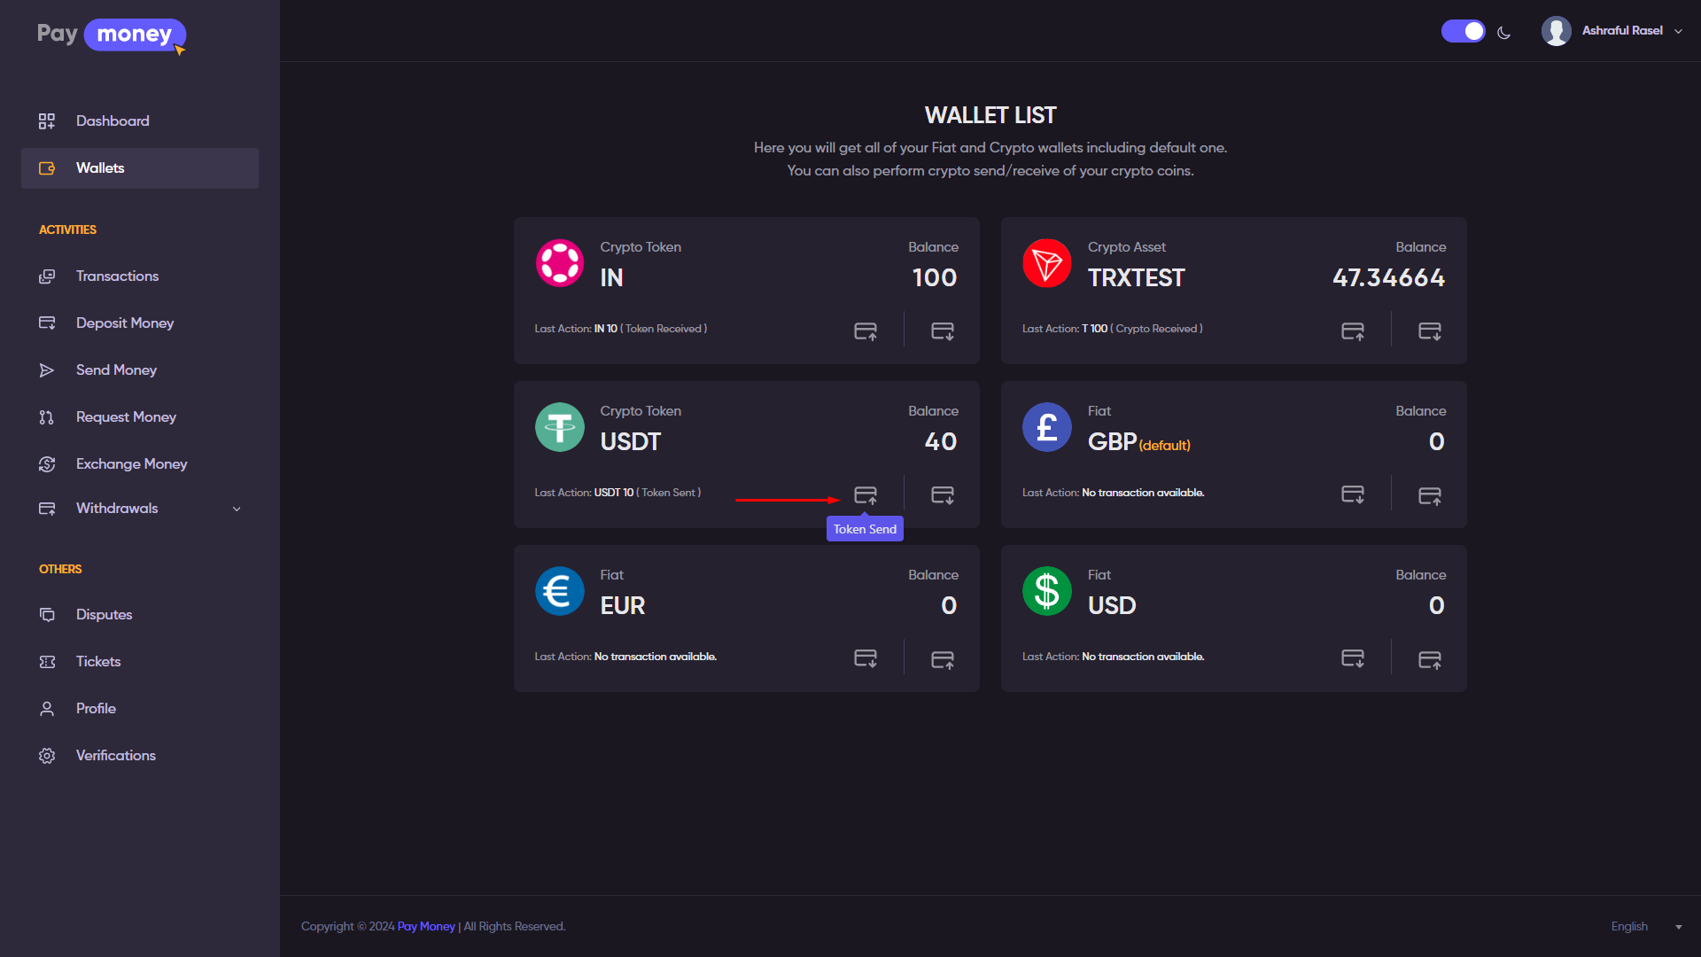
Task: Open the Ashraful Rasel user dropdown
Action: pyautogui.click(x=1622, y=31)
